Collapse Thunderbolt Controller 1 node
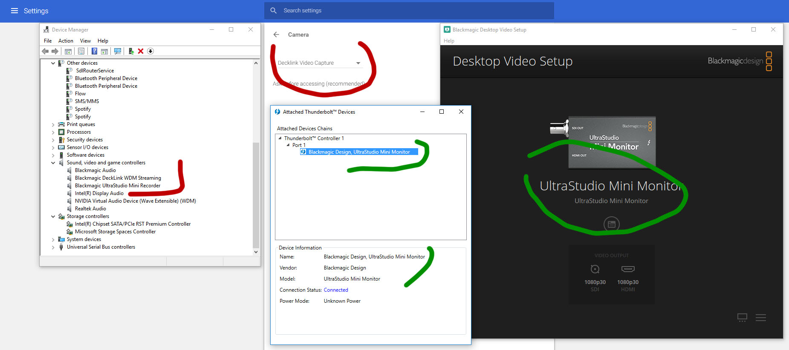789x350 pixels. [280, 138]
